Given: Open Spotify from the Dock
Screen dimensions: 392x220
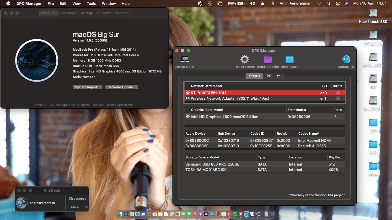Looking at the screenshot, I should pyautogui.click(x=235, y=214).
